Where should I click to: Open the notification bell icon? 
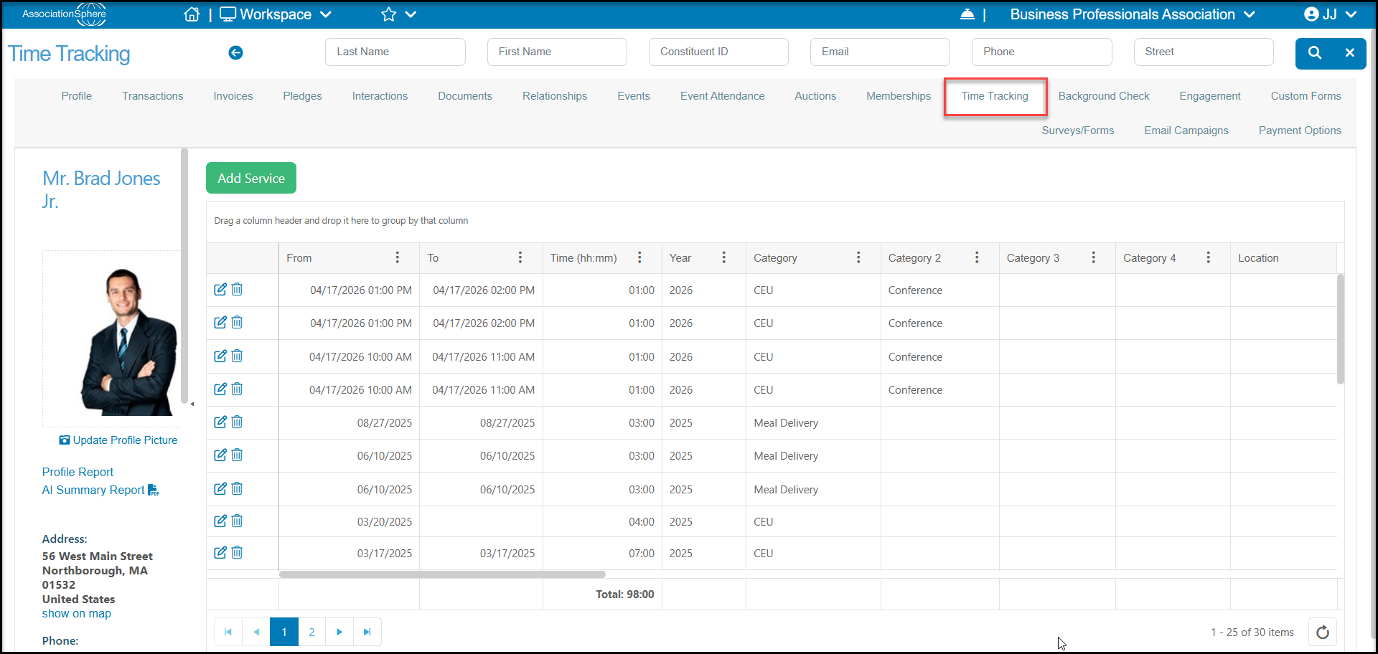[967, 14]
